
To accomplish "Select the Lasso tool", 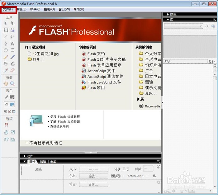I will click(x=12, y=37).
